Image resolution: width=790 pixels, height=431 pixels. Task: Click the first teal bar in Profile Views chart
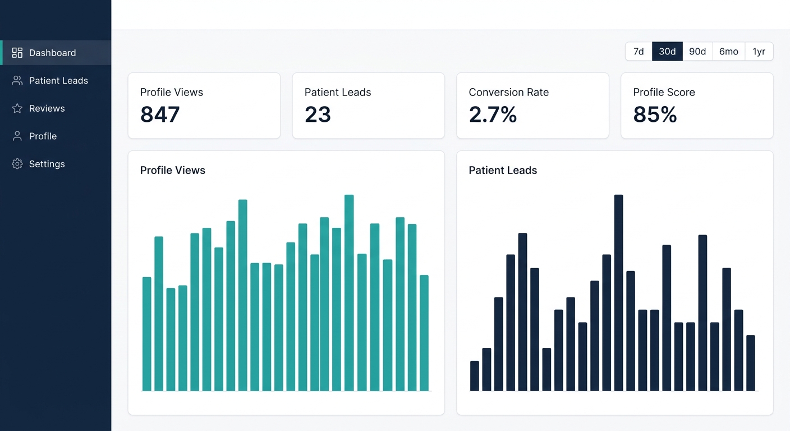[x=147, y=334]
